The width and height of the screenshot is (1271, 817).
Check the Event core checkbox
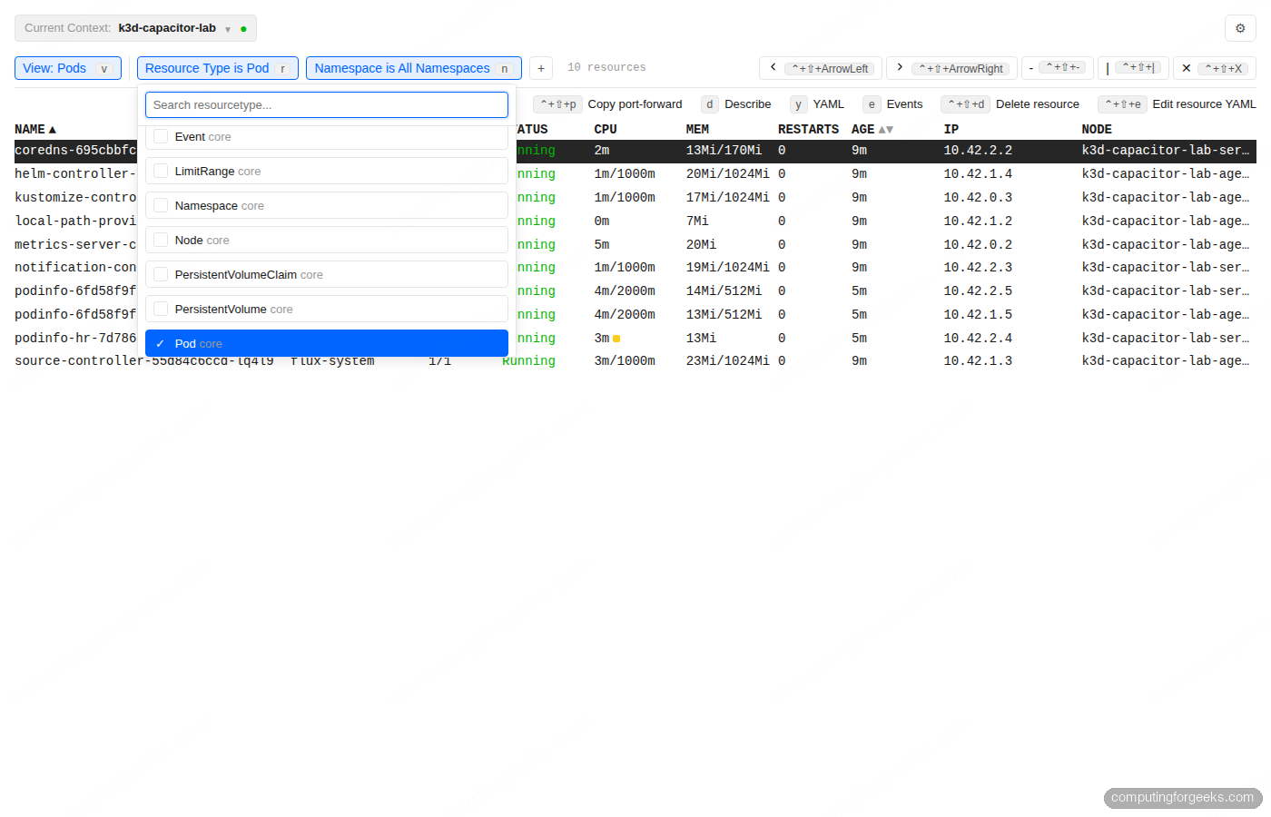pos(161,136)
